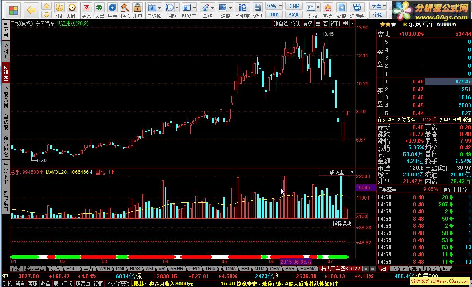The width and height of the screenshot is (472, 287).
Task: Expand the 成交量 indicator dropdown
Action: [x=352, y=172]
